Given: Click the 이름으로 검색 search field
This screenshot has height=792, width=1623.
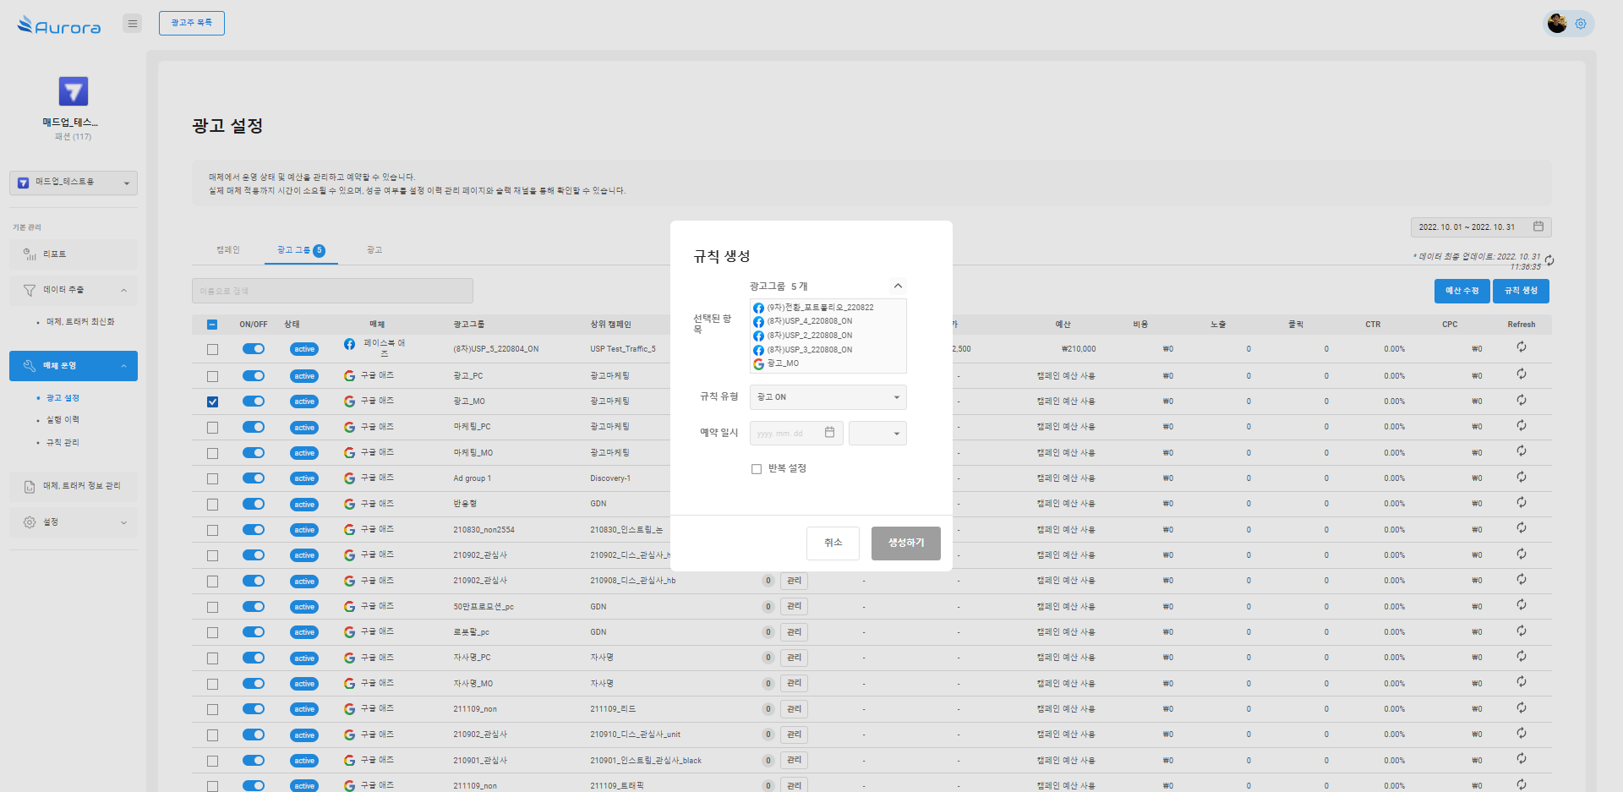Looking at the screenshot, I should [332, 291].
